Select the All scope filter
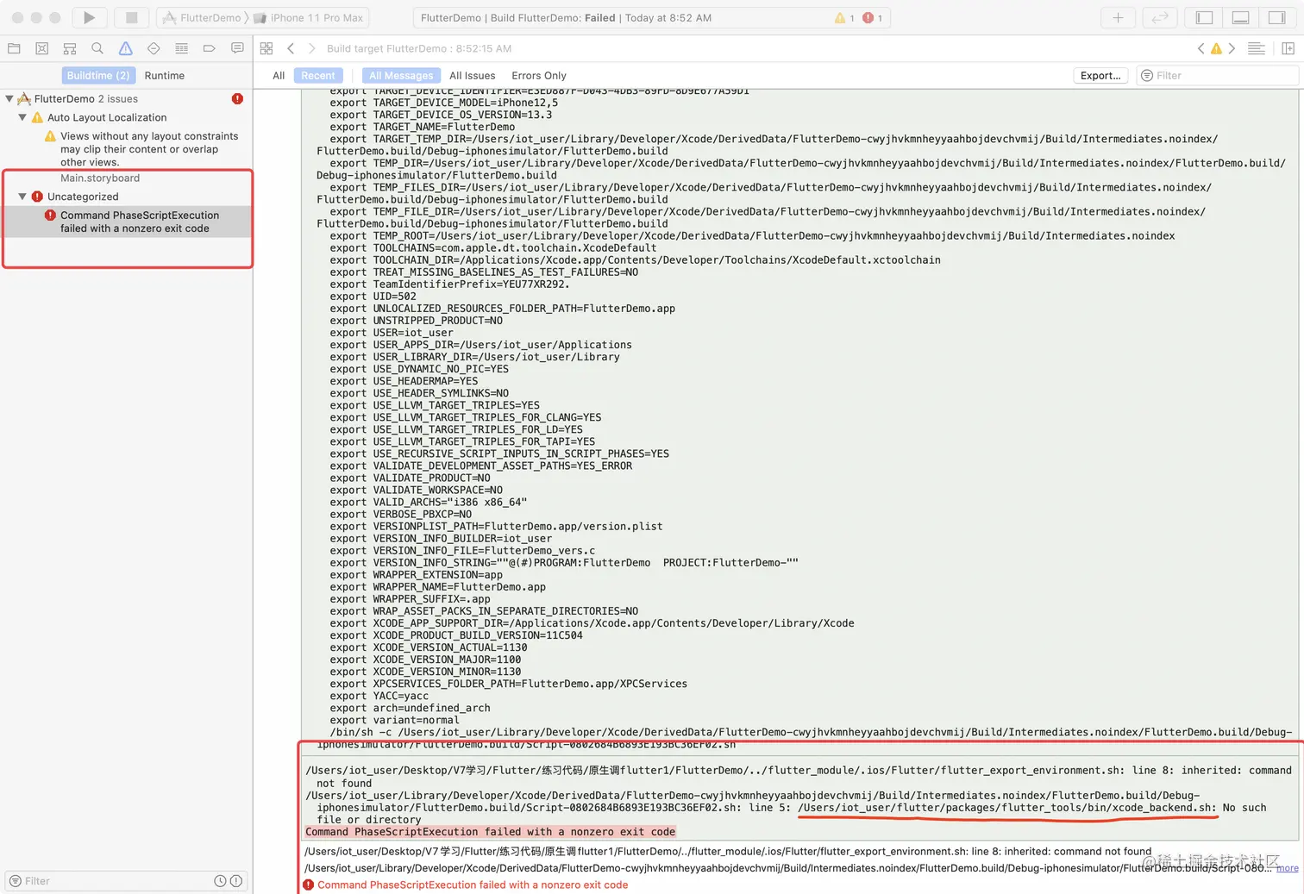Screen dimensions: 1304x894 click(279, 75)
